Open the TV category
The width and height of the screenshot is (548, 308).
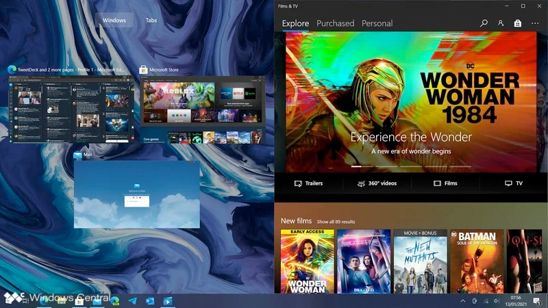514,183
